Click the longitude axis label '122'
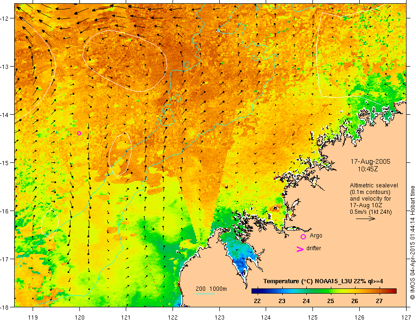 (173, 317)
